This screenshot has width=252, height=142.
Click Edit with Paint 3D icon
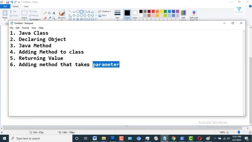pos(194,15)
